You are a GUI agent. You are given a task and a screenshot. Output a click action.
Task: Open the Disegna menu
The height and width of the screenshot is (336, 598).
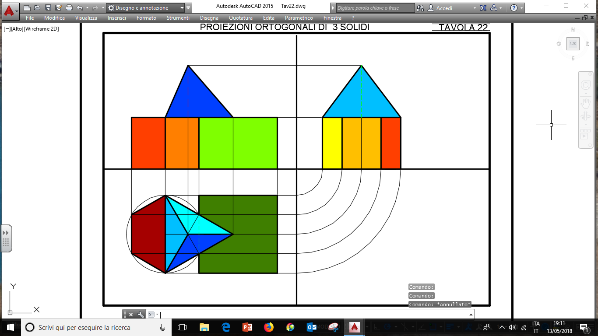pos(209,18)
